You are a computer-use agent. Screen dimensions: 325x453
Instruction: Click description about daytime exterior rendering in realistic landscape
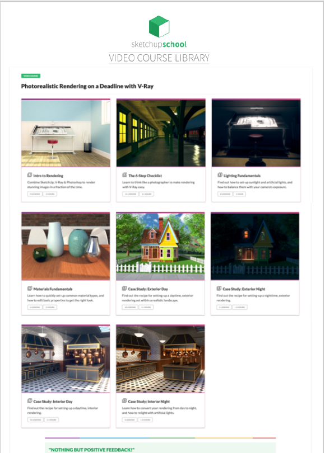click(157, 298)
